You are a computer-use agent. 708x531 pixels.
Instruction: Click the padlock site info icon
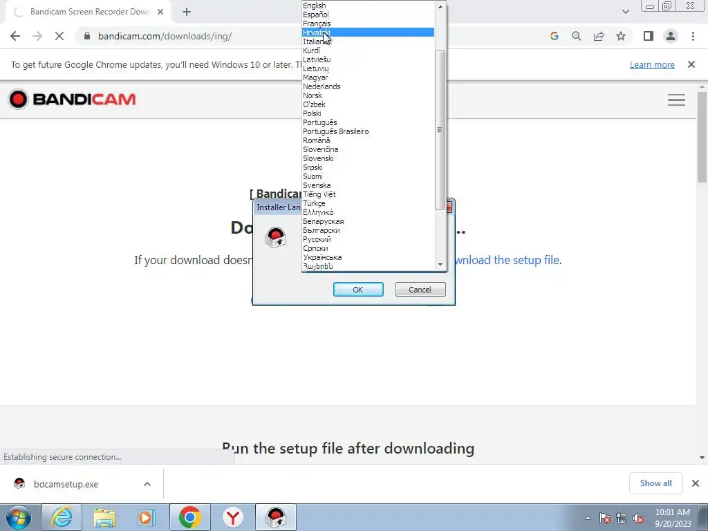(x=87, y=36)
